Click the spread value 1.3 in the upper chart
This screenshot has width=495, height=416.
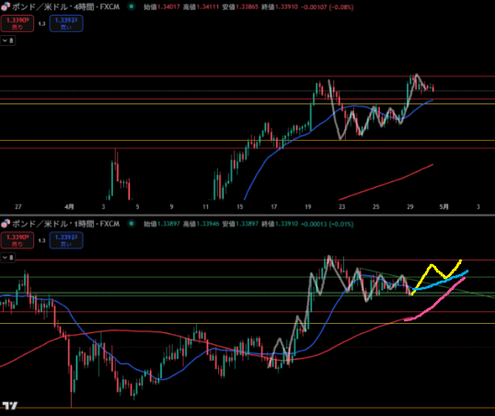42,24
